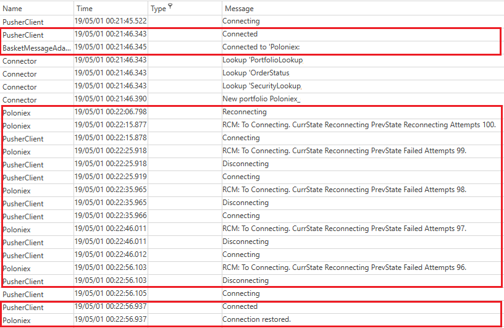The height and width of the screenshot is (328, 504).
Task: Select the time cell 00:22:06.798
Action: (111, 112)
